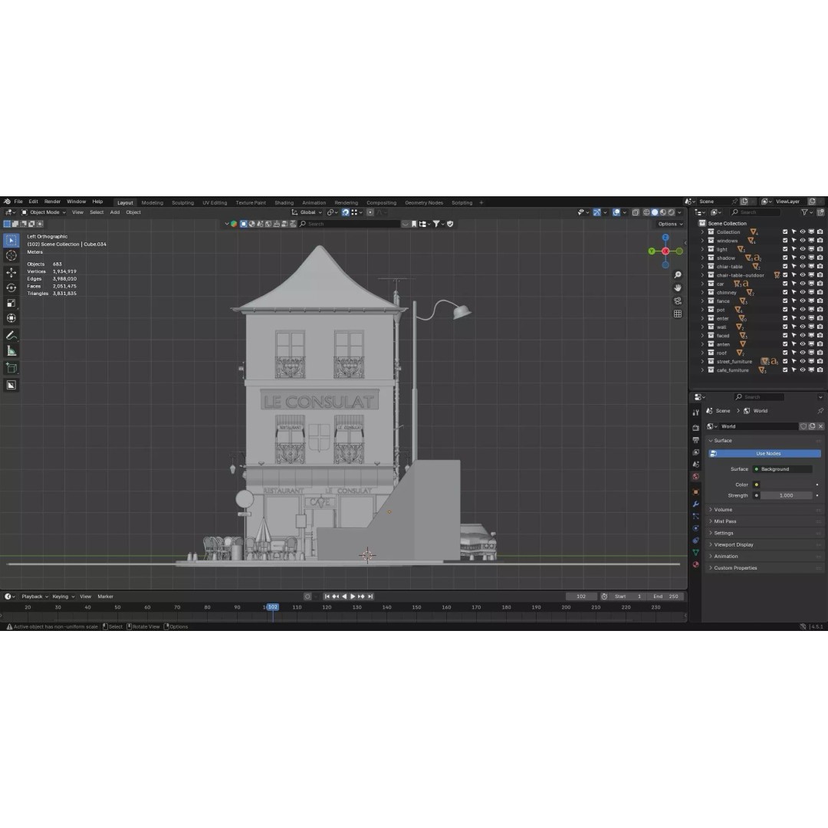Open the File menu

tap(18, 202)
